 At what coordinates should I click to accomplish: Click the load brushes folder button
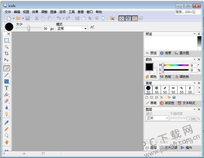(x=169, y=97)
